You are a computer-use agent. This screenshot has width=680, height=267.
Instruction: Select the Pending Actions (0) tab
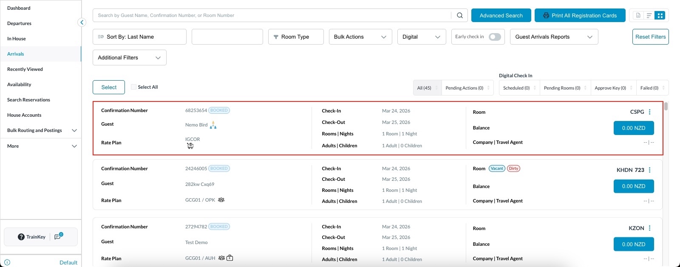[x=464, y=88]
